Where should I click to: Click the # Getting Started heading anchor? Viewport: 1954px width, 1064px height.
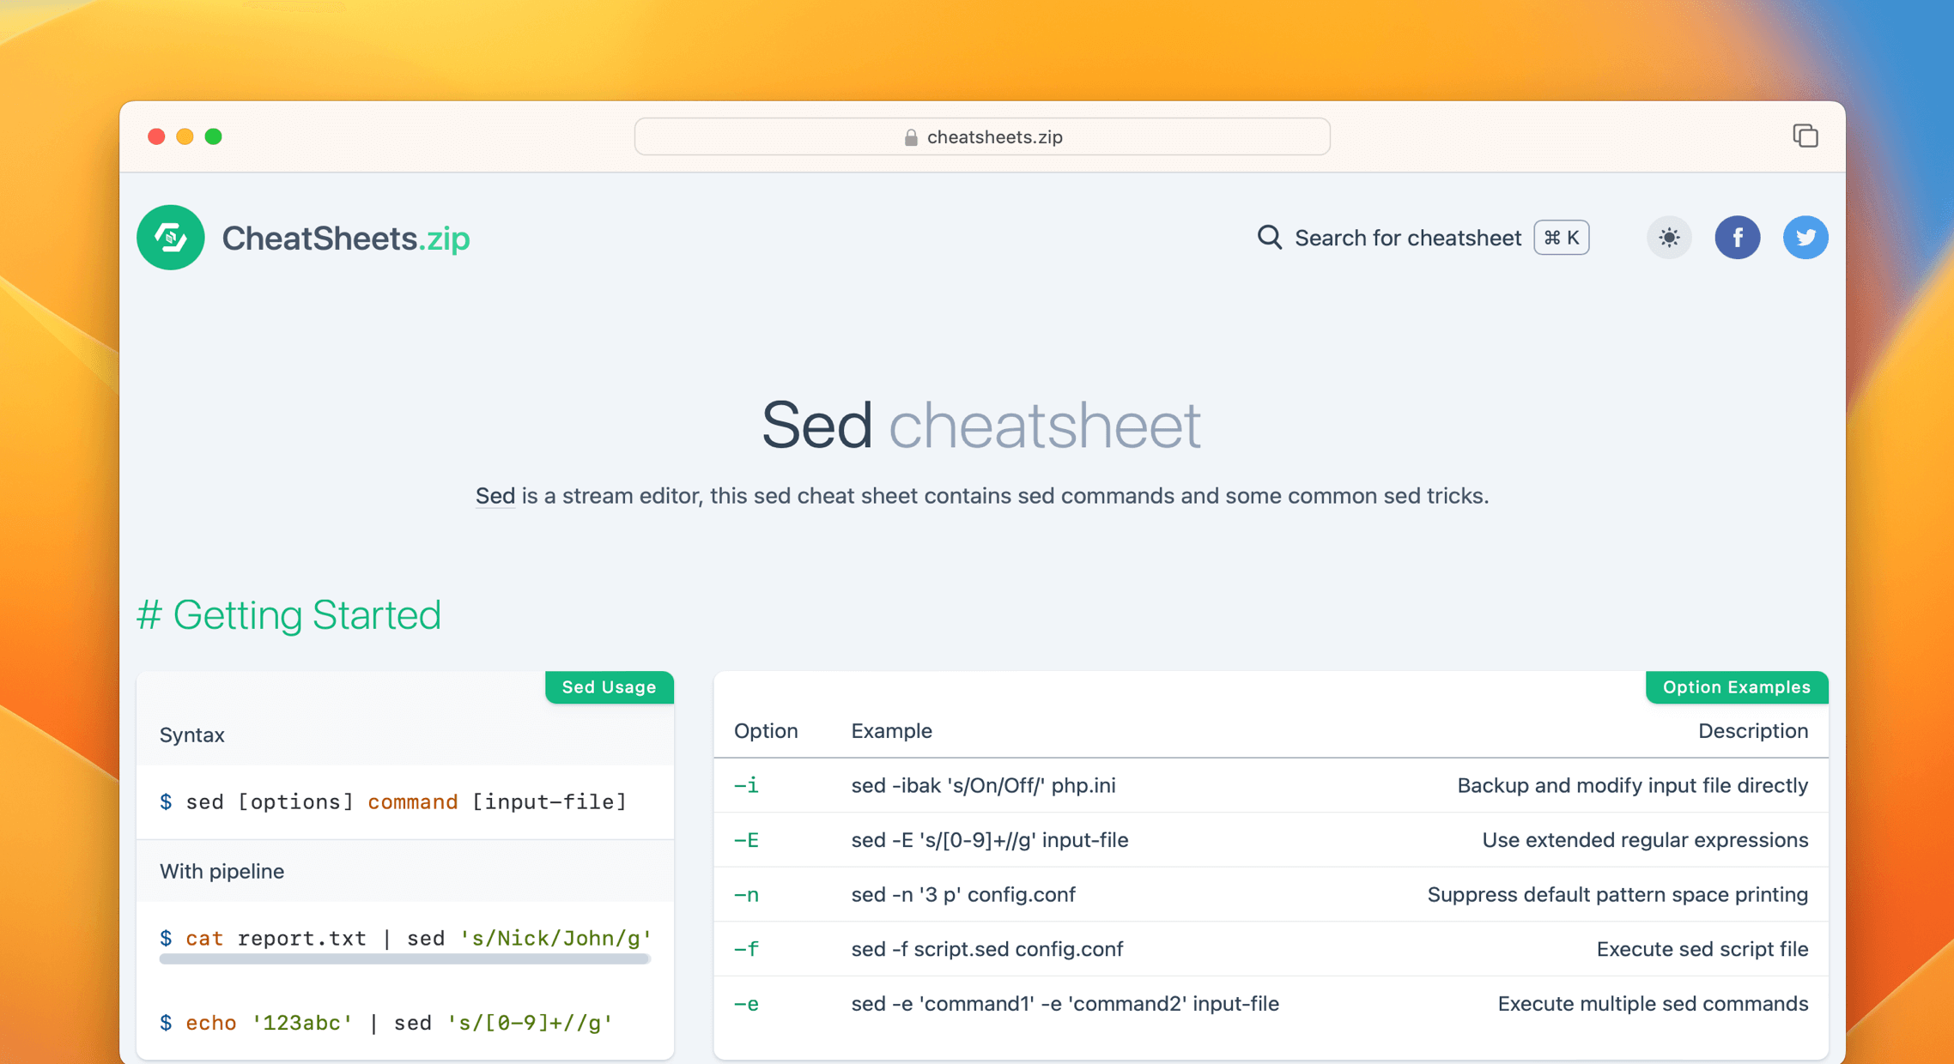288,615
